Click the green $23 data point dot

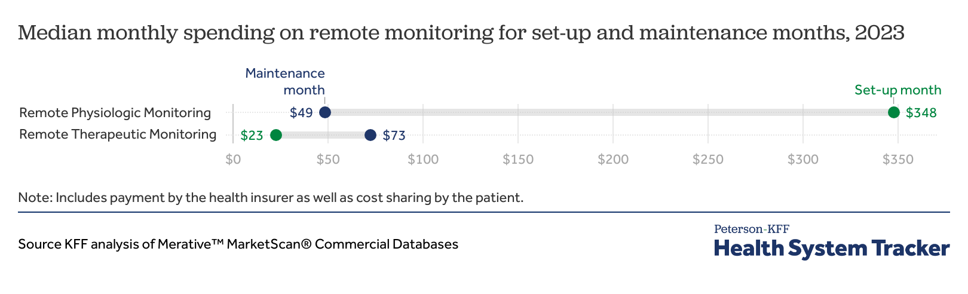(x=276, y=135)
